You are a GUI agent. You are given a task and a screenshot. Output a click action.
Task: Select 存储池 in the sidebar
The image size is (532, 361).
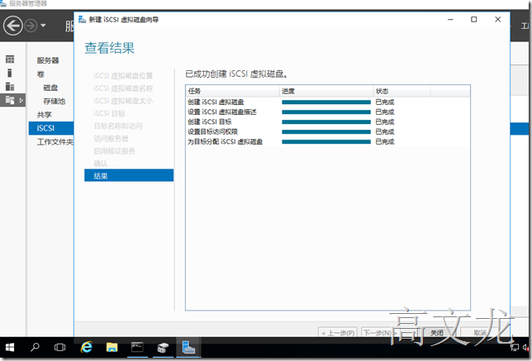(x=54, y=101)
